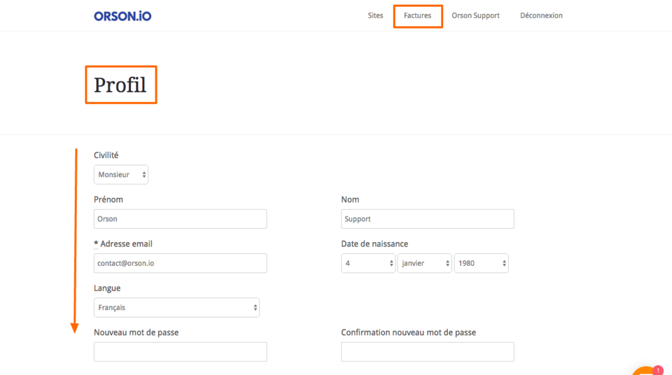Viewport: 672px width, 375px height.
Task: Click the Langue label text
Action: [x=107, y=288]
